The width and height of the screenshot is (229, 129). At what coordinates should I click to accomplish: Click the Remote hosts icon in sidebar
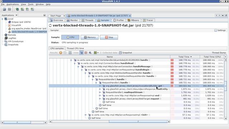click(x=6, y=35)
